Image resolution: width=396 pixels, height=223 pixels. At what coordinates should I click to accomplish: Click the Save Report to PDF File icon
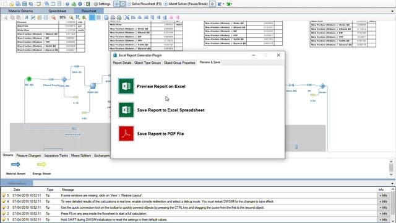point(126,134)
